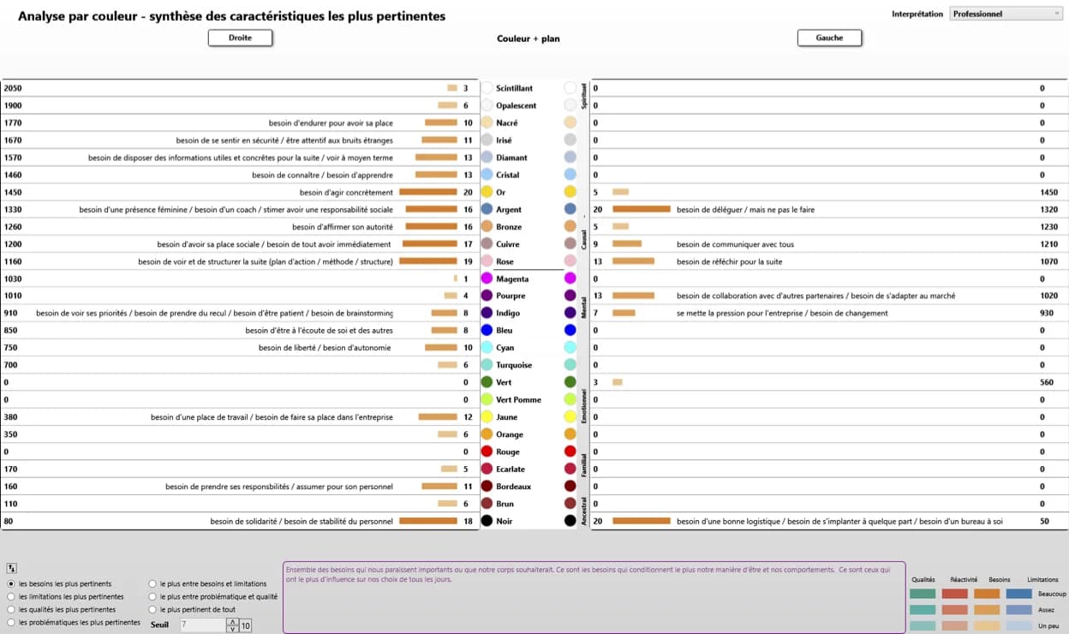
Task: Select the Indigo row label
Action: pos(508,314)
